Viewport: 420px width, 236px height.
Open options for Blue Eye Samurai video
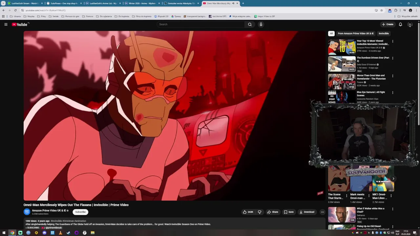[392, 93]
